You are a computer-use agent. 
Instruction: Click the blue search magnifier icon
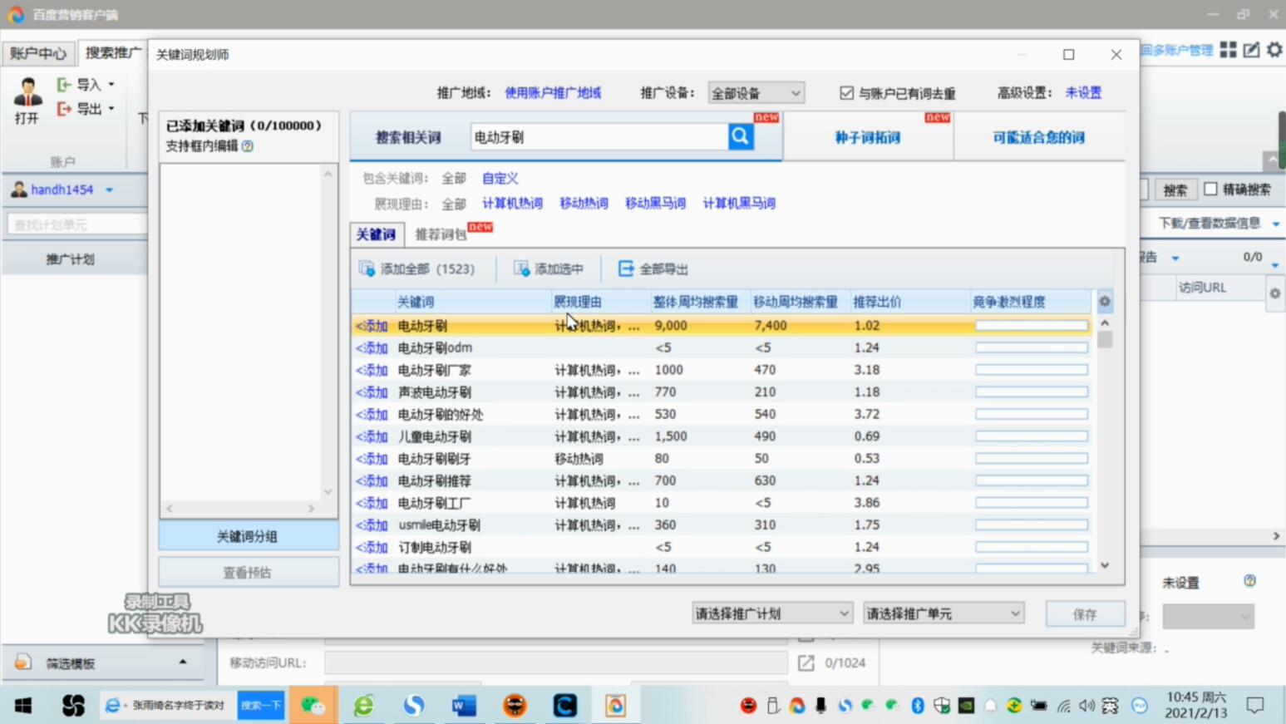(741, 137)
